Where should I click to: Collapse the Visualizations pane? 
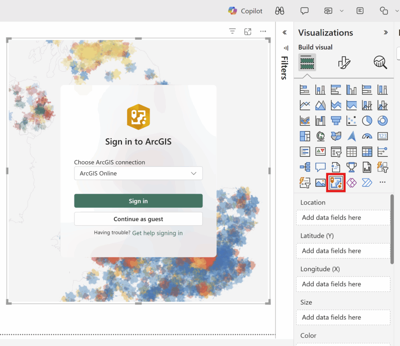pyautogui.click(x=386, y=33)
